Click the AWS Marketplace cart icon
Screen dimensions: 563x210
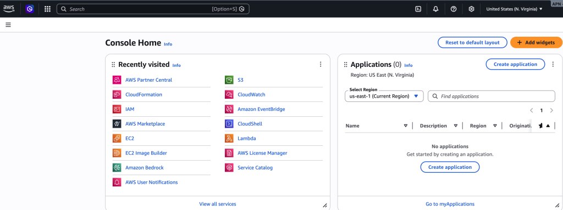[x=117, y=123]
